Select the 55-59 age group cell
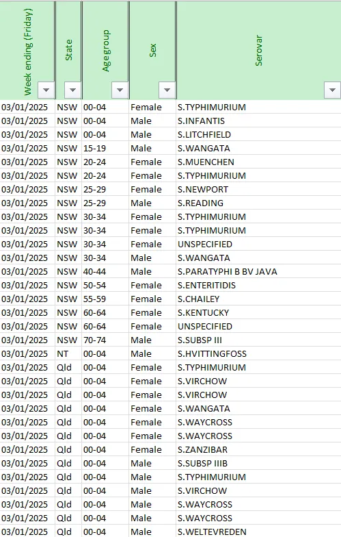This screenshot has height=537, width=341. [105, 299]
